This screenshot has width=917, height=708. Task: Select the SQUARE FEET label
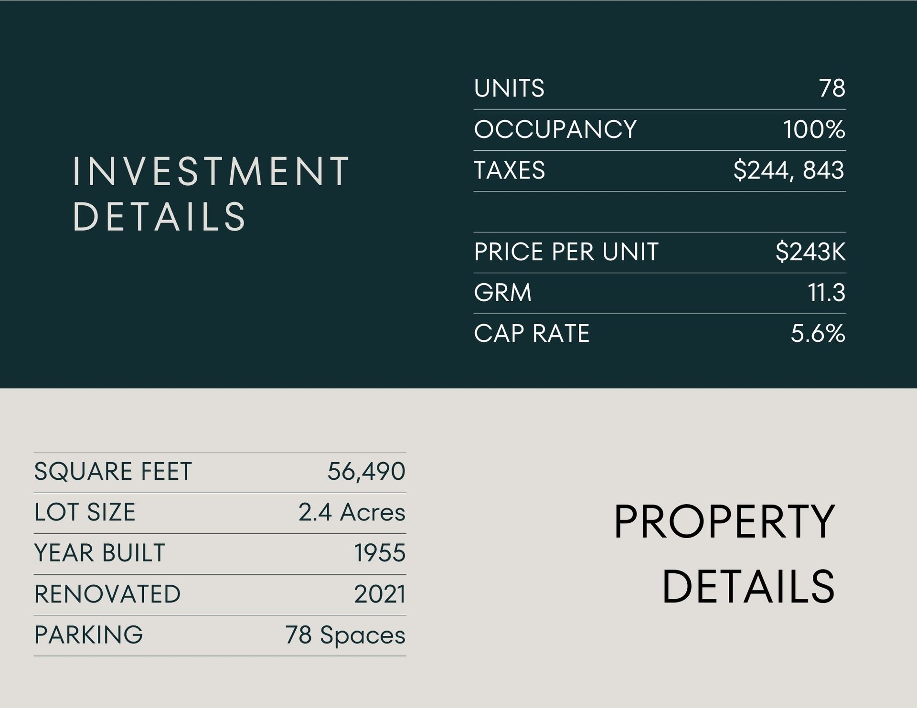tap(113, 471)
